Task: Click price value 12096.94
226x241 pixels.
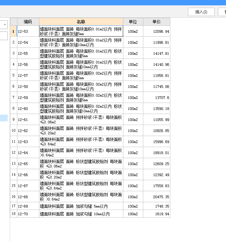Action: [x=161, y=31]
